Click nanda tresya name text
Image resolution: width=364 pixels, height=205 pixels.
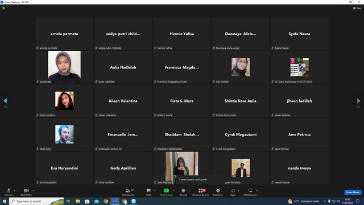299,168
